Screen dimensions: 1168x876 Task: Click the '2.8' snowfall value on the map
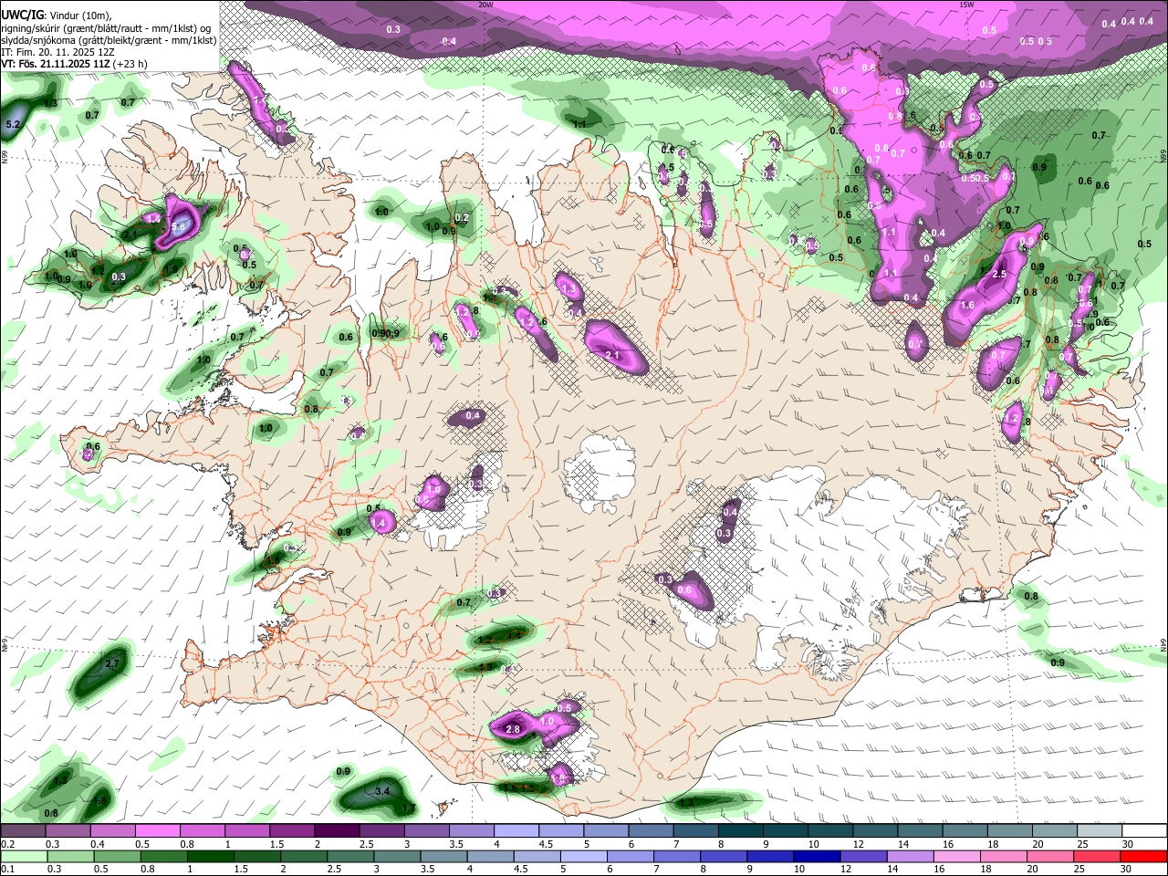(512, 729)
